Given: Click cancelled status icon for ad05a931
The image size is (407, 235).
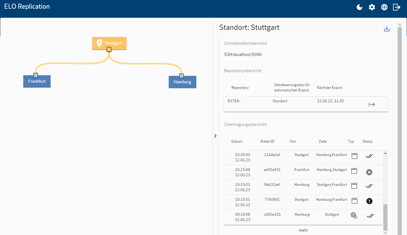Looking at the screenshot, I should point(369,172).
